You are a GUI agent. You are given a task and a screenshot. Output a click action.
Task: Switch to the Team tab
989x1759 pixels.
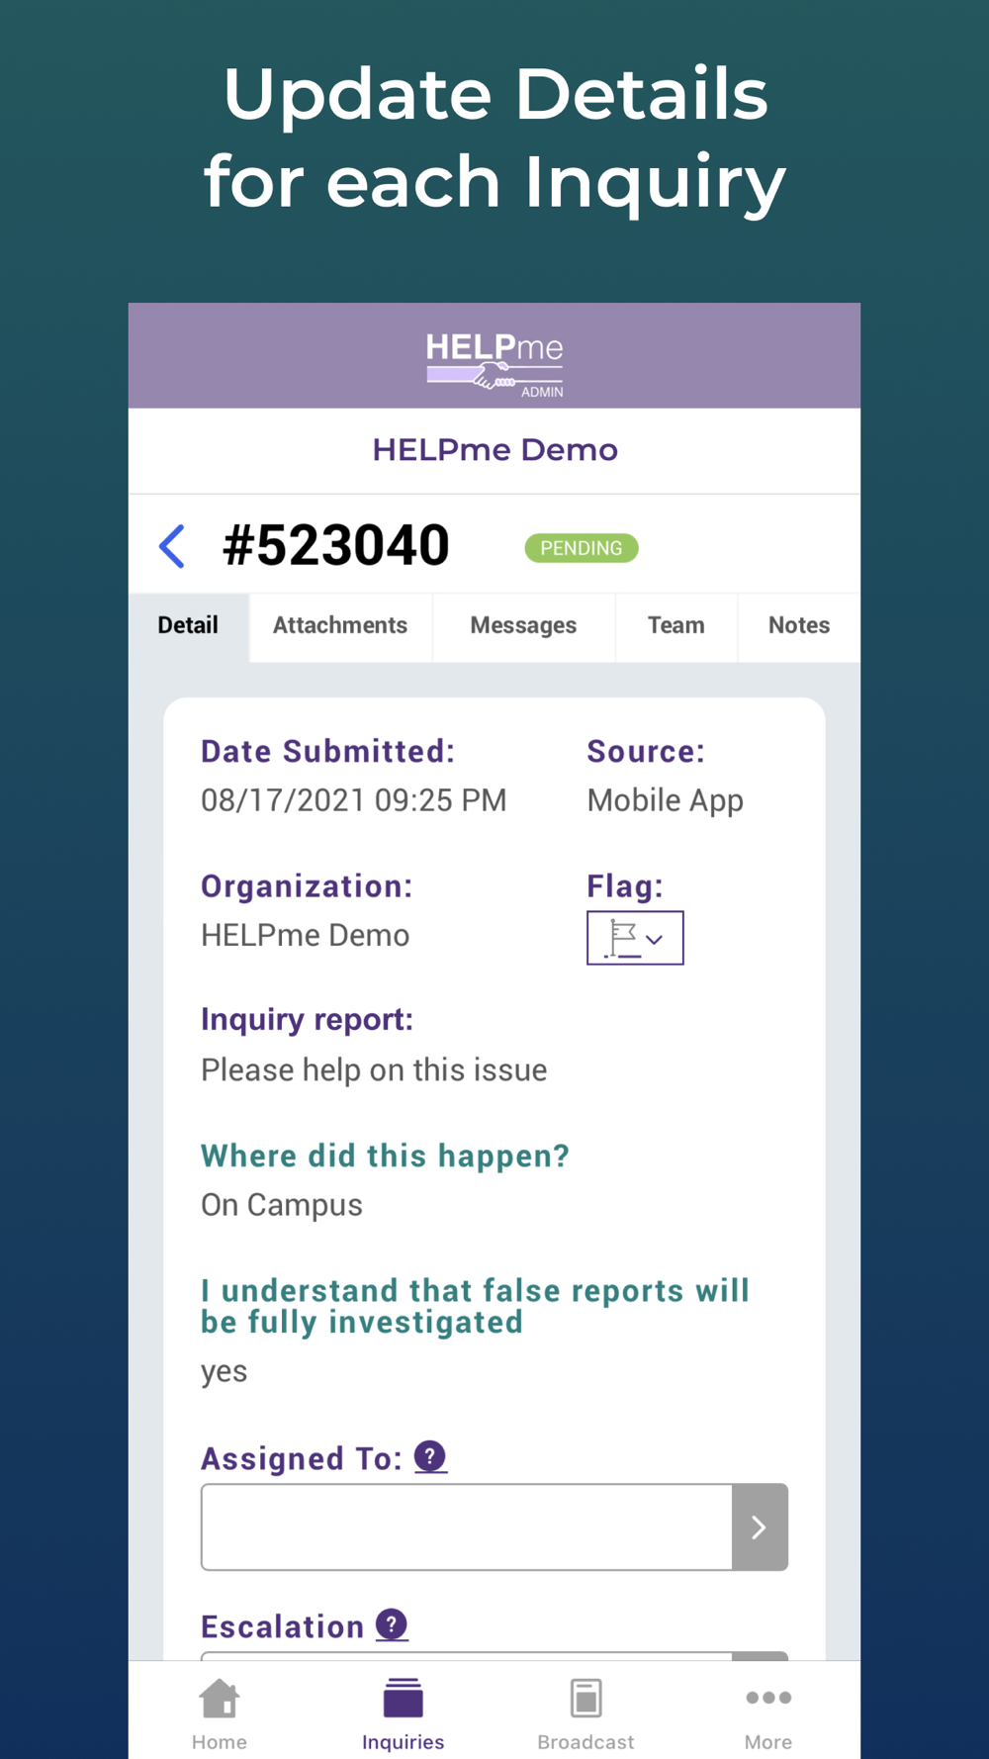click(676, 625)
